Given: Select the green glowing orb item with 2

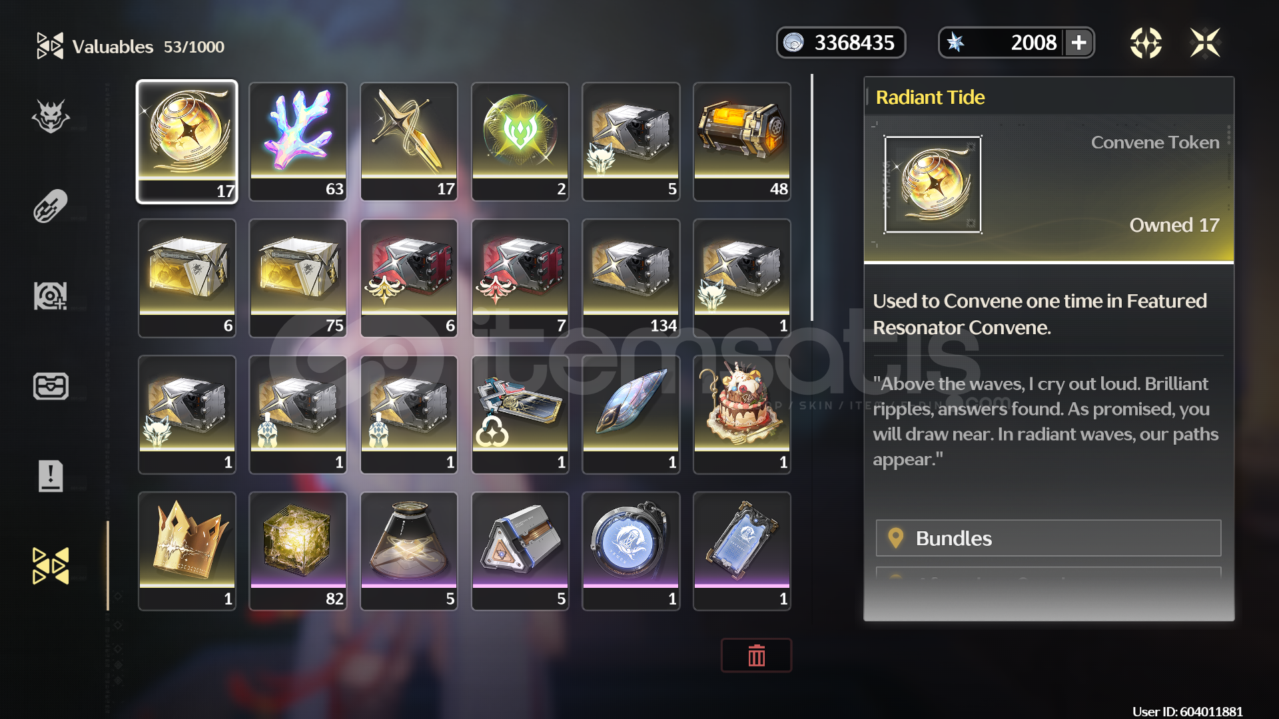Looking at the screenshot, I should tap(520, 141).
